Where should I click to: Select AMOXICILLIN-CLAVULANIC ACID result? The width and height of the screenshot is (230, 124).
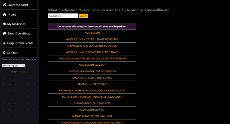(92, 104)
